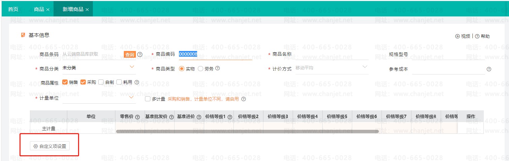Check the 耗用 attribute checkbox

coord(119,82)
